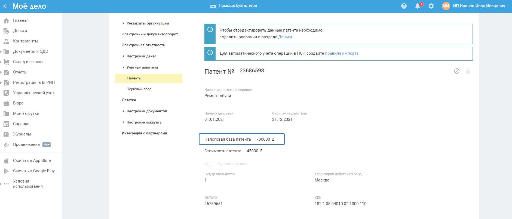512x219 pixels.
Task: Open Электронная отчетность settings
Action: pos(143,45)
